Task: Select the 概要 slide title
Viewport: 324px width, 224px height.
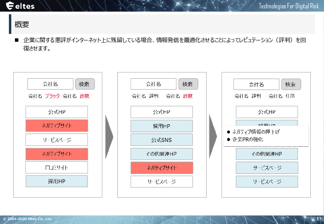Action: (x=22, y=25)
